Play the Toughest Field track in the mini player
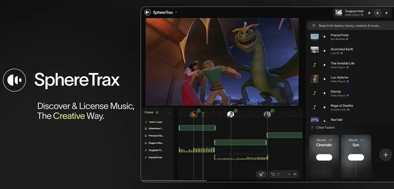Image resolution: width=394 pixels, height=189 pixels. [x=377, y=13]
